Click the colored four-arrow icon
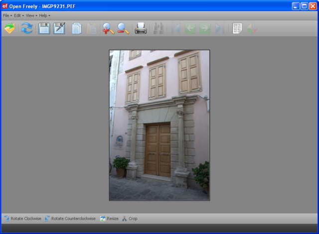 (x=252, y=28)
